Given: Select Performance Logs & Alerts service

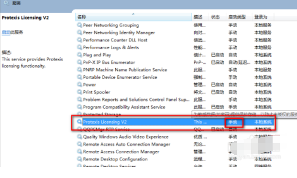Looking at the screenshot, I should pyautogui.click(x=175, y=47).
